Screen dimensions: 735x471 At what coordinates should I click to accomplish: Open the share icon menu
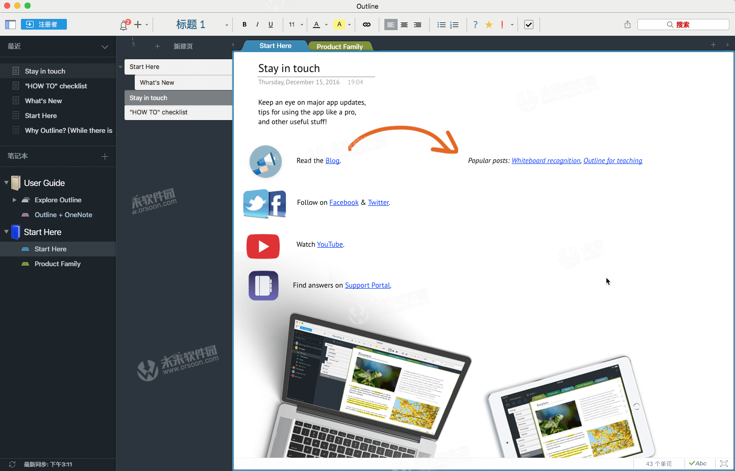pyautogui.click(x=627, y=25)
